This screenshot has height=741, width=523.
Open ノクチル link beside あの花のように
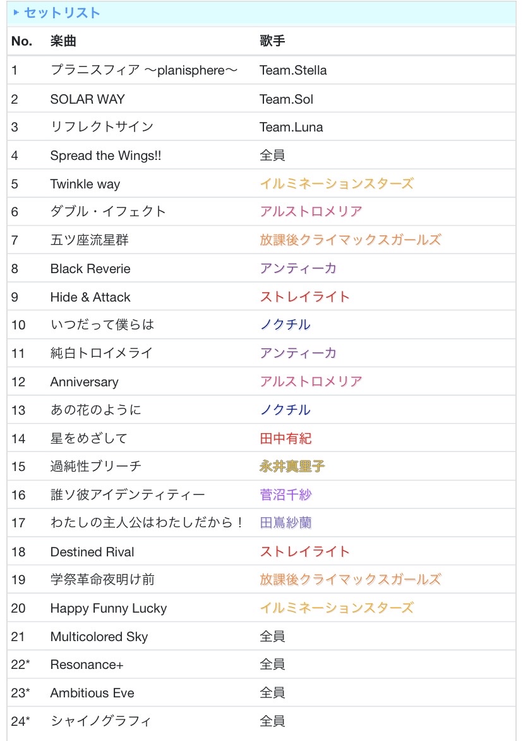(285, 409)
